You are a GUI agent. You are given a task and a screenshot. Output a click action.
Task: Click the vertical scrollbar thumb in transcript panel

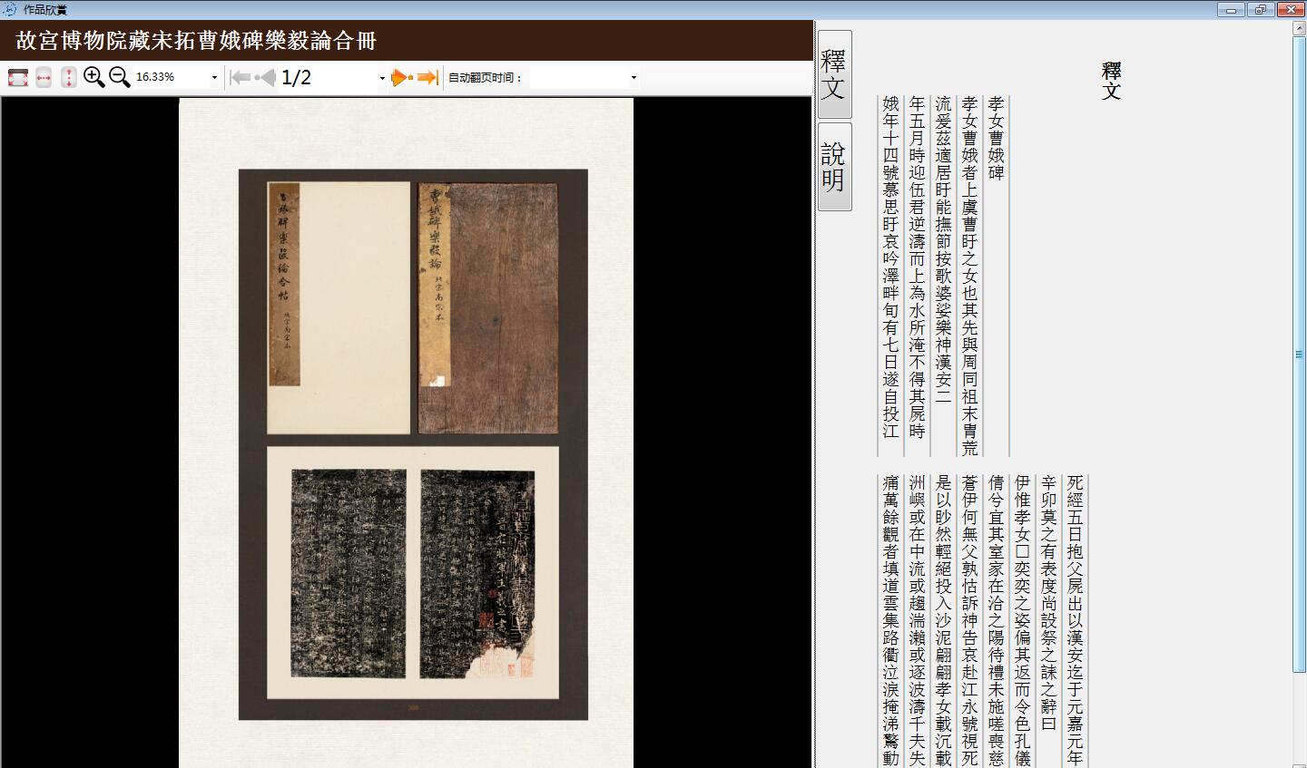(1299, 355)
